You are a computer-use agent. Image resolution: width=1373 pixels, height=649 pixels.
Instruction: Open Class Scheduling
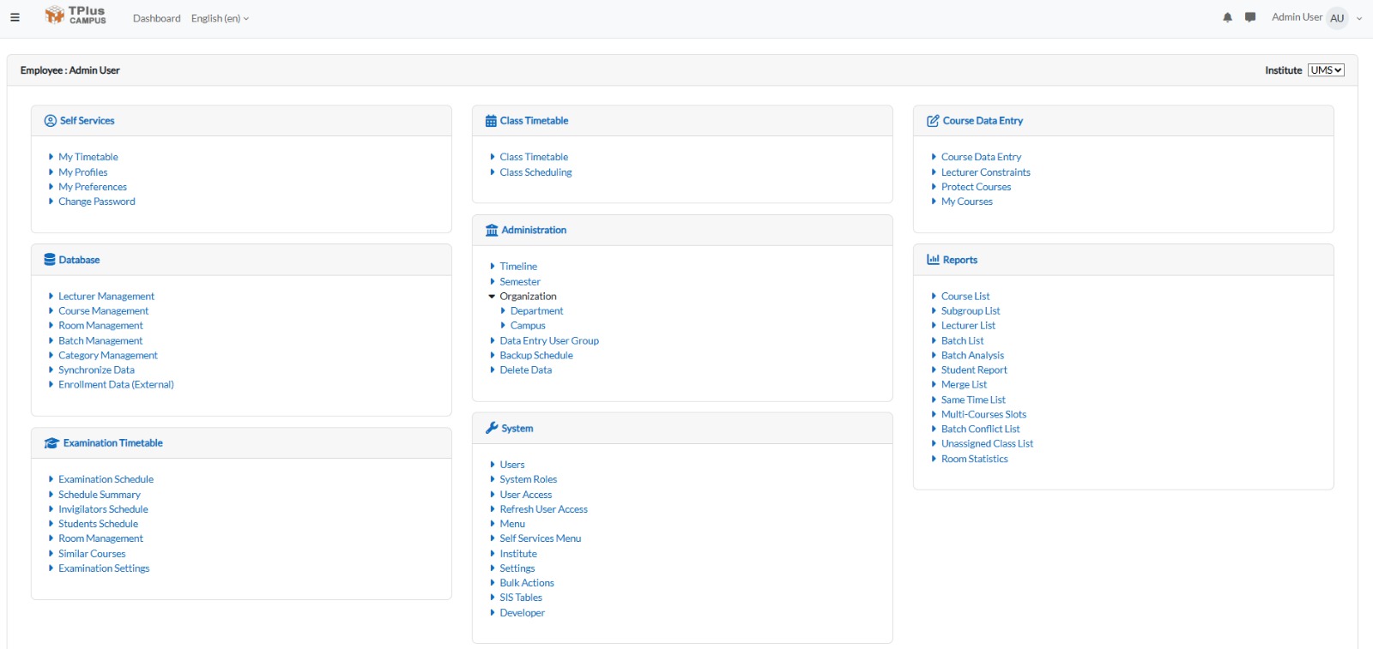pyautogui.click(x=536, y=172)
